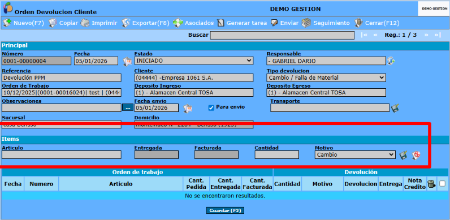Click the Seguimiento label
This screenshot has width=450, height=220.
coord(331,23)
